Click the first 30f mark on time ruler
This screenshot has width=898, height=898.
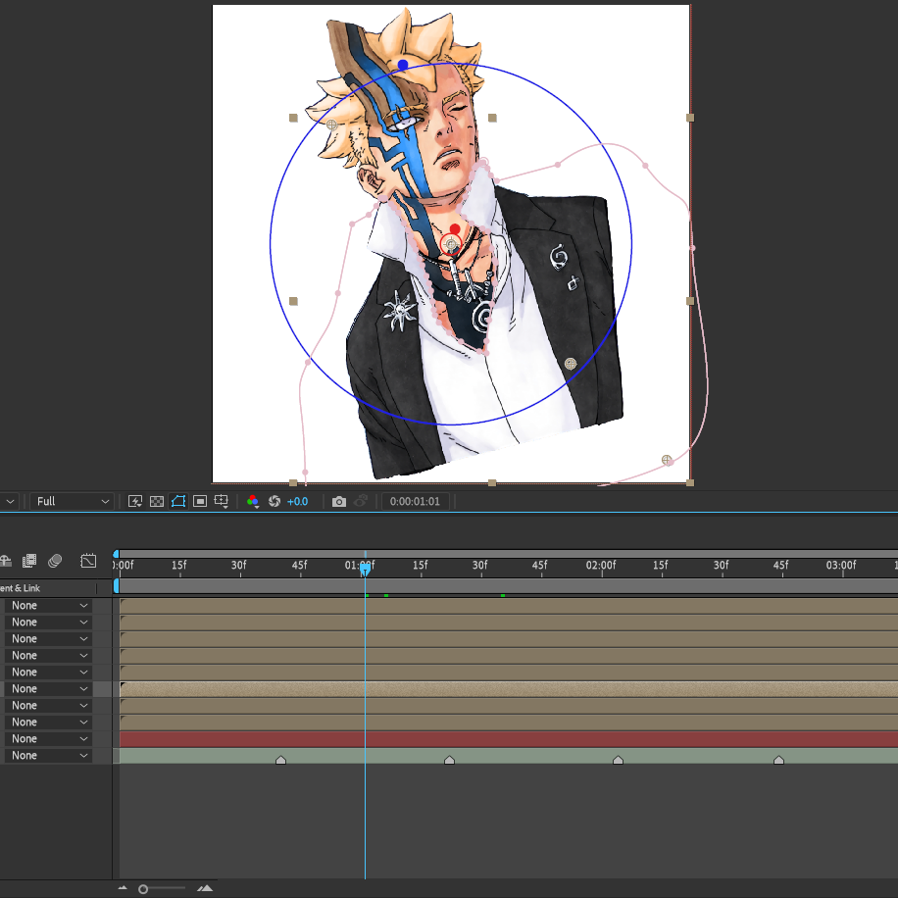pos(239,566)
